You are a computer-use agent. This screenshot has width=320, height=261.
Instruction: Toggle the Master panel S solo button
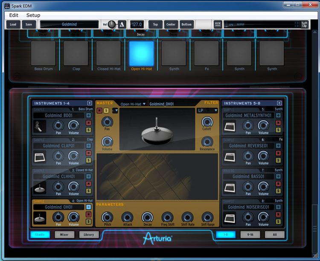click(106, 111)
